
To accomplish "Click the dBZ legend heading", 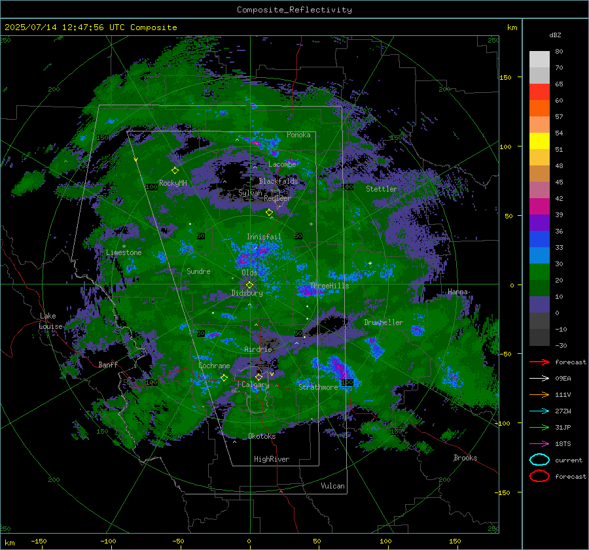I will (x=555, y=35).
